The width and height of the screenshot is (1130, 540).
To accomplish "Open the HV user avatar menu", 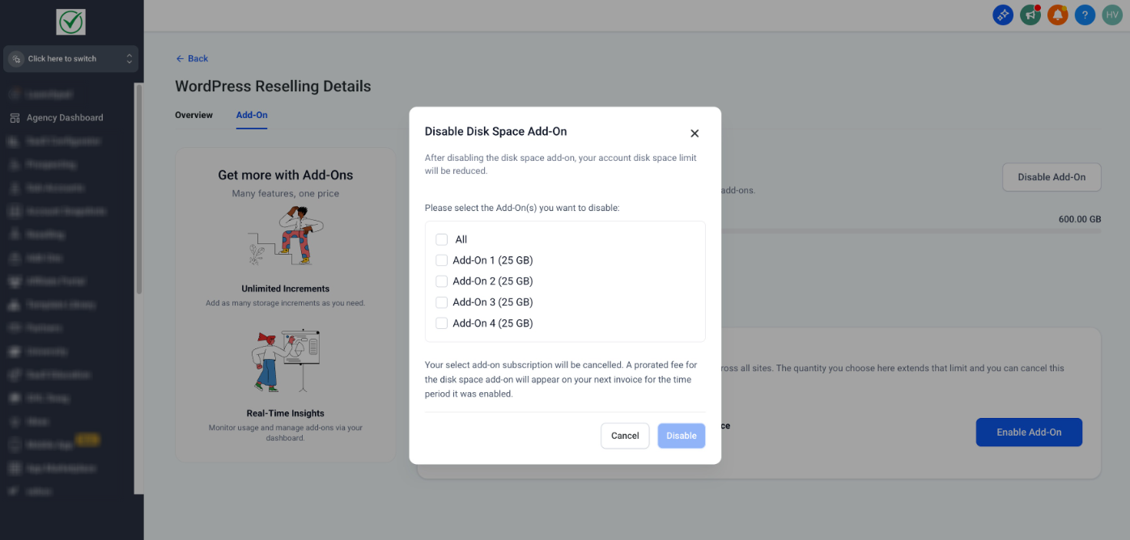I will [1112, 15].
